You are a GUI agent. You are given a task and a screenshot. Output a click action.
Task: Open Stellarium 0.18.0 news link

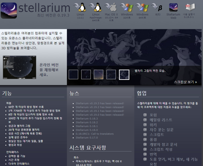click(x=87, y=130)
